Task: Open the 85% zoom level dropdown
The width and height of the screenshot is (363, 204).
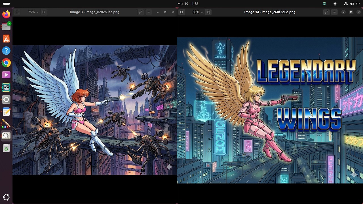Action: [198, 12]
